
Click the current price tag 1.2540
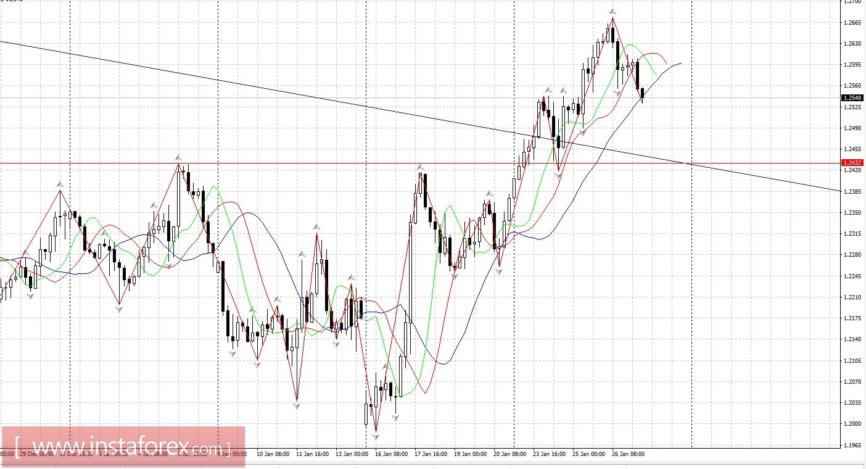pyautogui.click(x=852, y=98)
